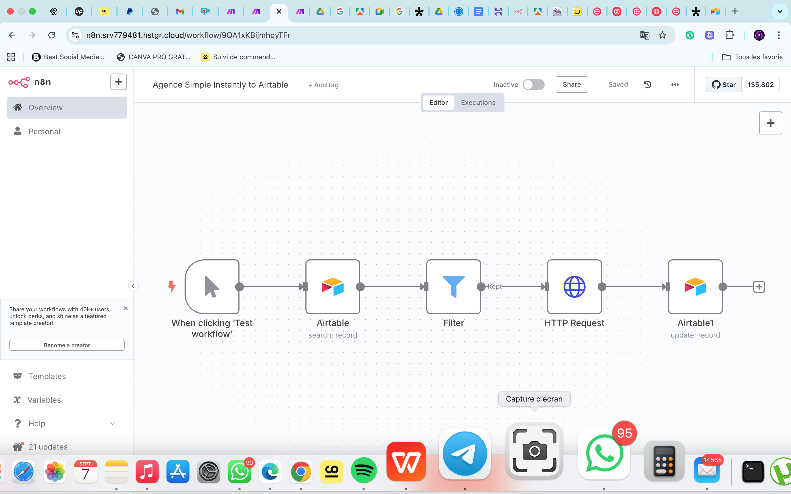This screenshot has height=494, width=791.
Task: Open the Templates sidebar item
Action: coord(47,376)
